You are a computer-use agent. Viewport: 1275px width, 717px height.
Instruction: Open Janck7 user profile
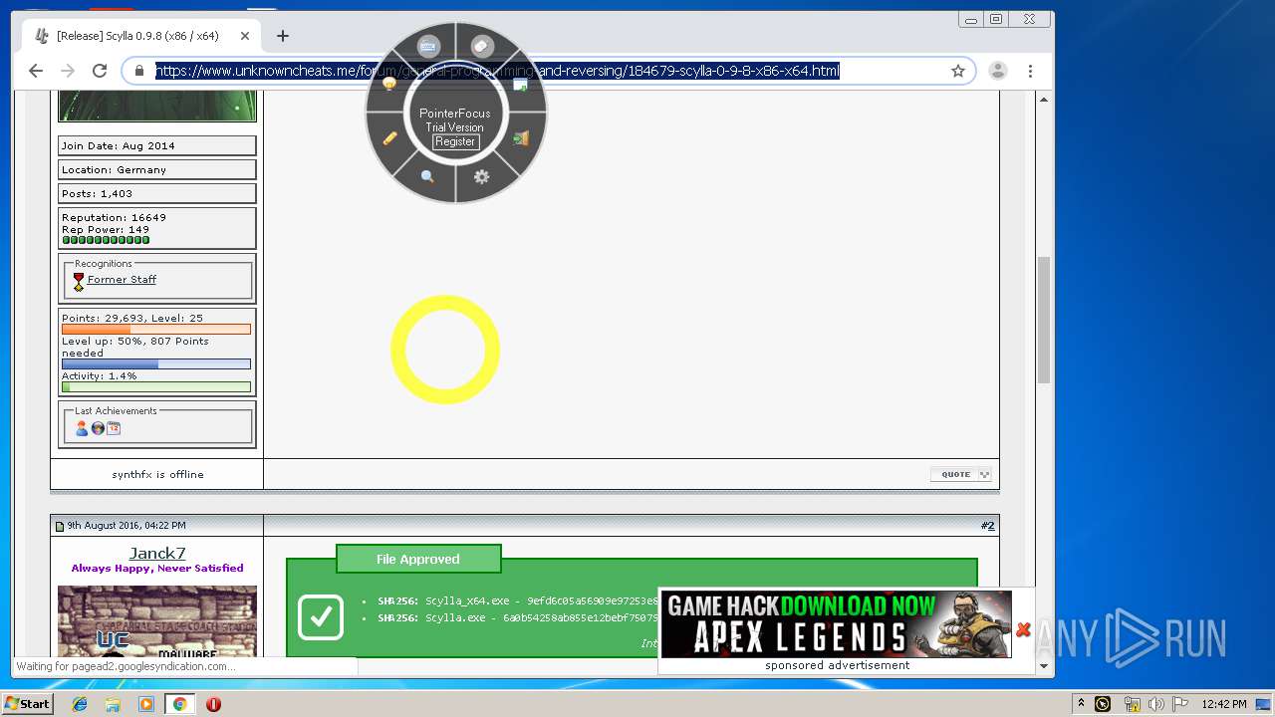click(x=157, y=553)
